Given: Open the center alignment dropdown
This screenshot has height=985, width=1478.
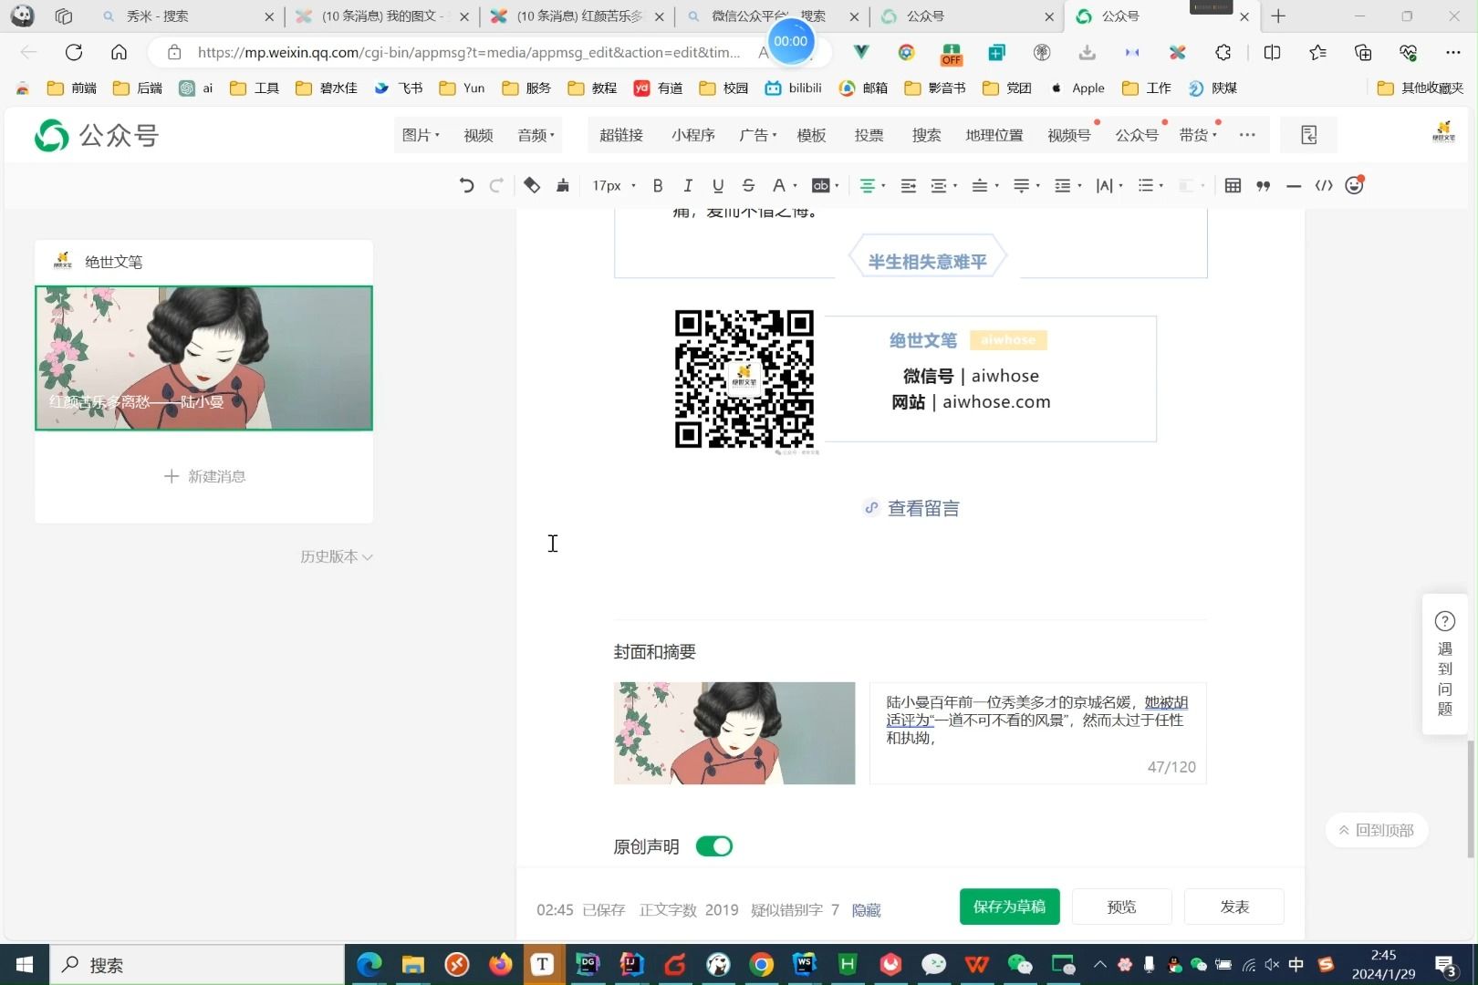Looking at the screenshot, I should 872,185.
